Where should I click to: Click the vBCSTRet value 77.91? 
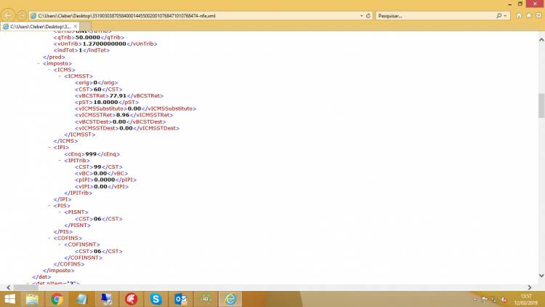point(118,96)
